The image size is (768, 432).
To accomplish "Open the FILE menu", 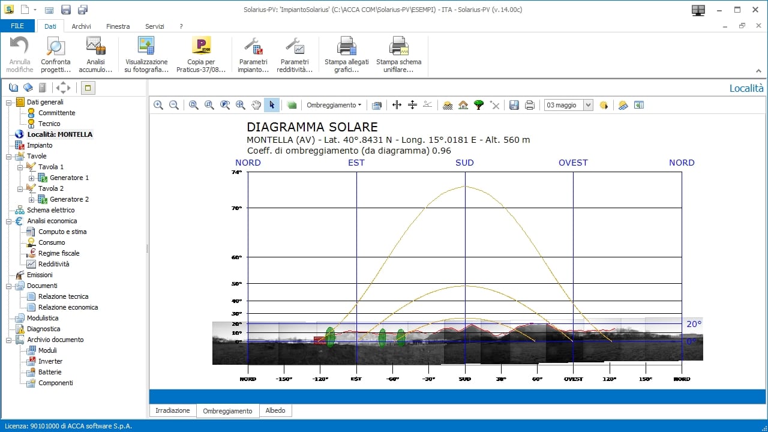I will (17, 26).
